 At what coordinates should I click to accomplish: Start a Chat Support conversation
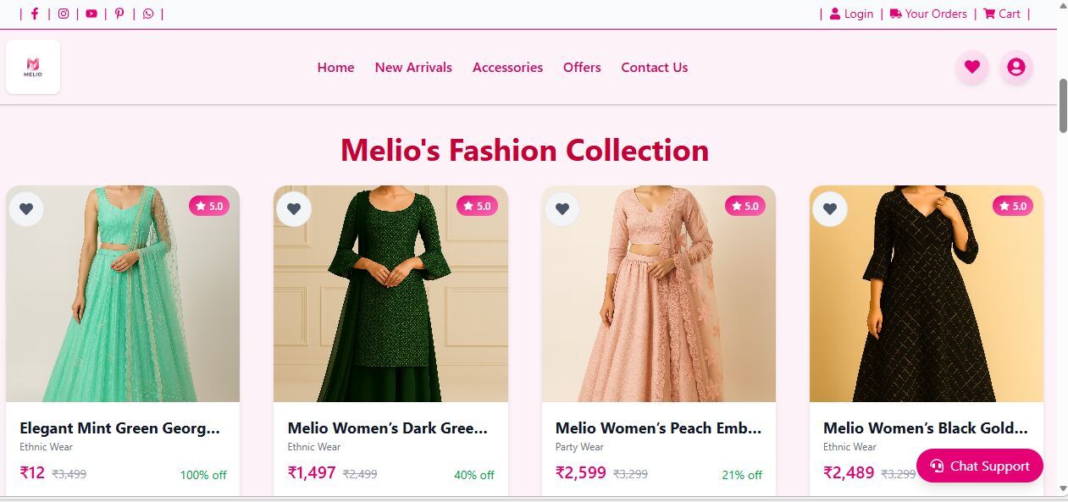tap(979, 466)
